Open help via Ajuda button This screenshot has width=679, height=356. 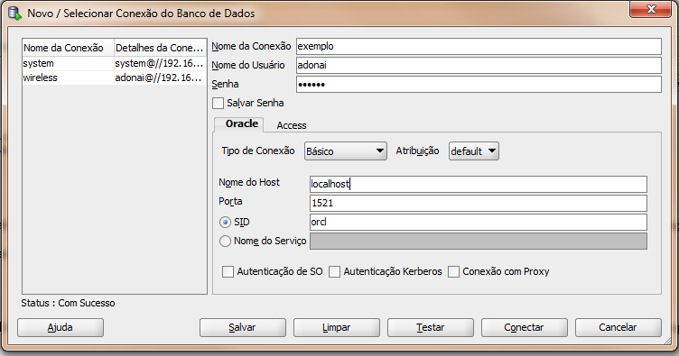point(60,327)
